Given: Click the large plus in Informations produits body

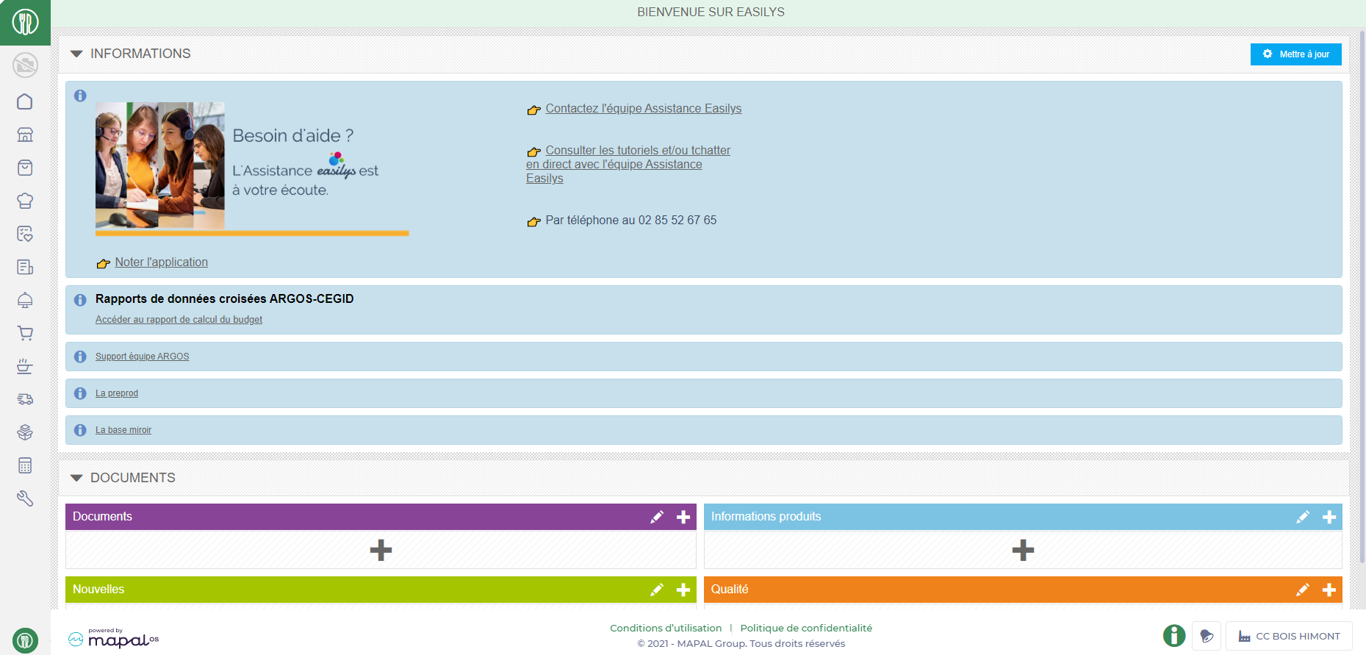Looking at the screenshot, I should pos(1023,550).
